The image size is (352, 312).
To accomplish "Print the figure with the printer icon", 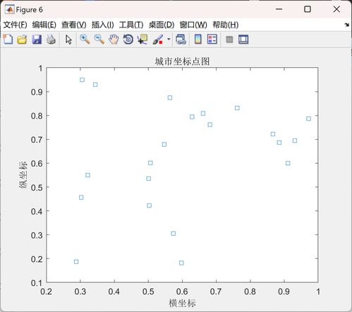I will click(51, 40).
